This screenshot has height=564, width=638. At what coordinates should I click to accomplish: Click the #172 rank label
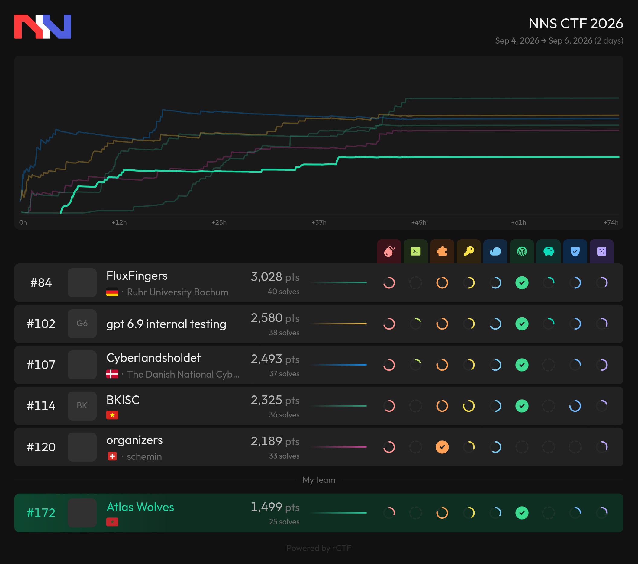[41, 513]
